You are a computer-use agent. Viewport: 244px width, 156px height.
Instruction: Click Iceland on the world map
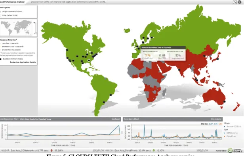click(127, 30)
